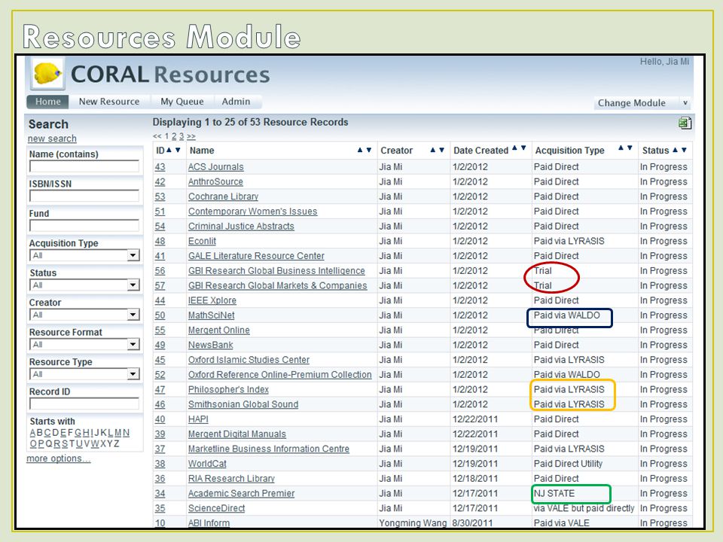Click the new search link

[52, 139]
